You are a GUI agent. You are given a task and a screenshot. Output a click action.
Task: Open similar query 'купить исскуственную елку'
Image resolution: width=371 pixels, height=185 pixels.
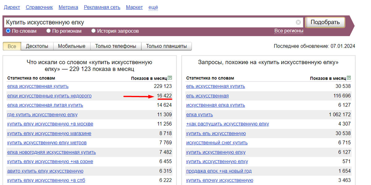coord(217,162)
